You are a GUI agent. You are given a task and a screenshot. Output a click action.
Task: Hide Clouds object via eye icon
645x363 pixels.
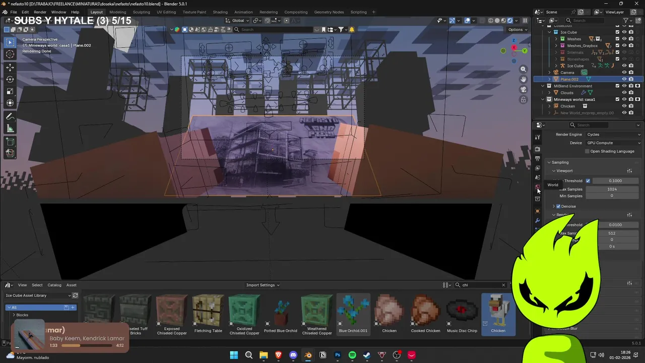[624, 93]
